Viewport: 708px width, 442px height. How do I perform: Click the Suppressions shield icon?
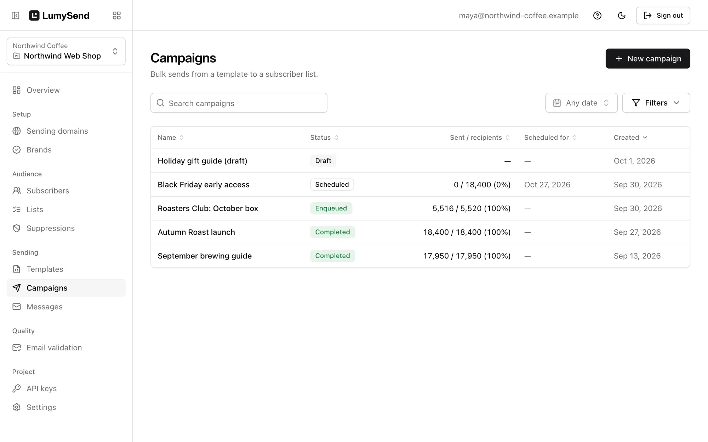[17, 228]
